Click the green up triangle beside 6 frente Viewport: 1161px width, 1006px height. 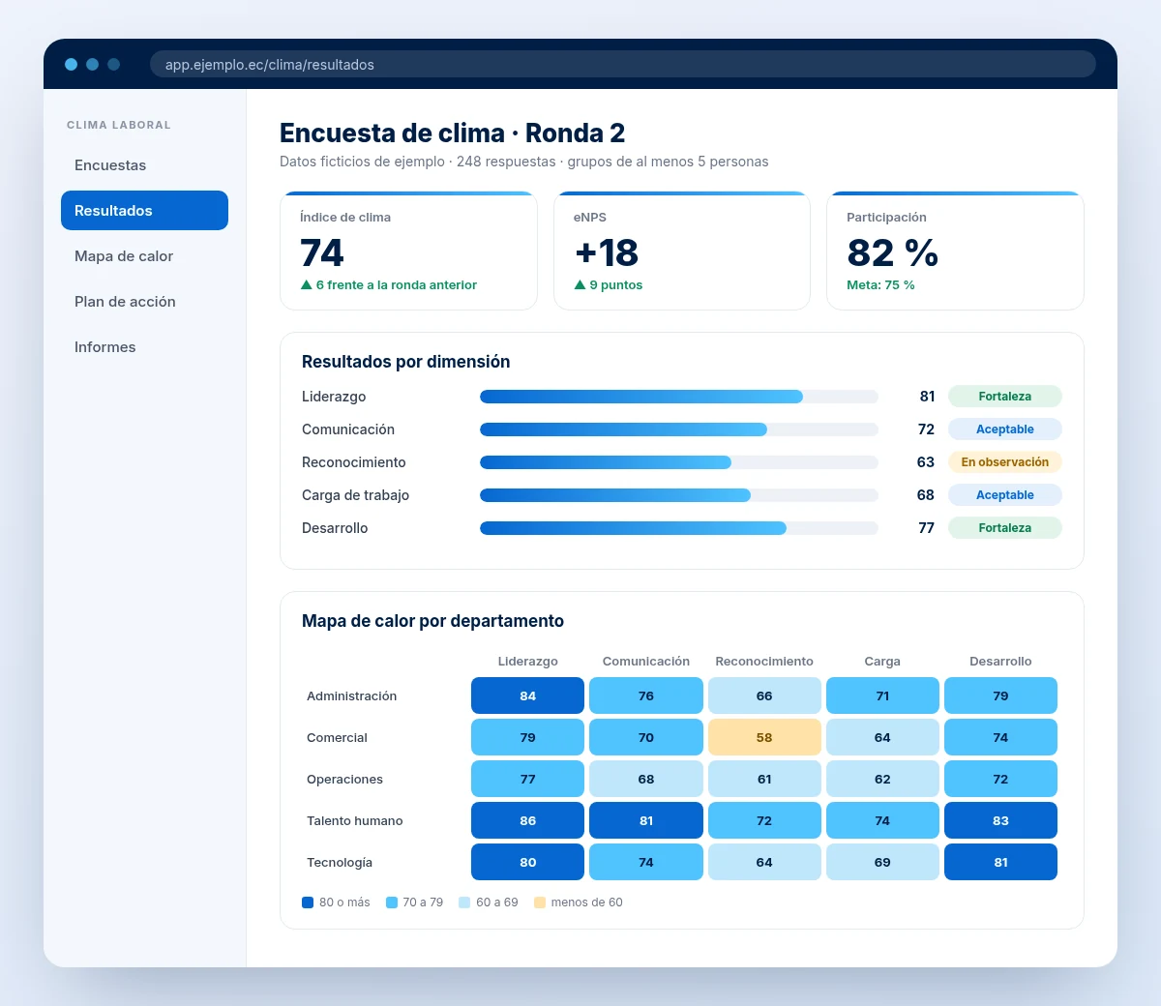pos(307,285)
